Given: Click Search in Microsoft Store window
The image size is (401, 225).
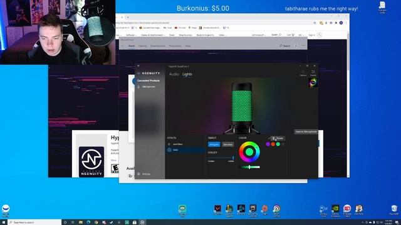Looking at the screenshot, I should [285, 46].
